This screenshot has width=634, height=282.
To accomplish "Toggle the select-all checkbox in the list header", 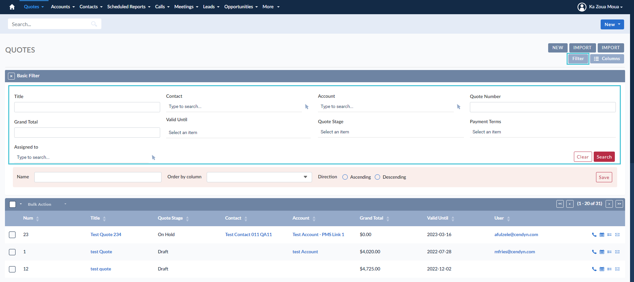I will (x=13, y=204).
